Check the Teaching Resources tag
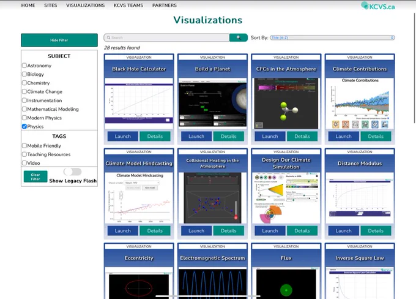416x299 pixels. click(24, 154)
